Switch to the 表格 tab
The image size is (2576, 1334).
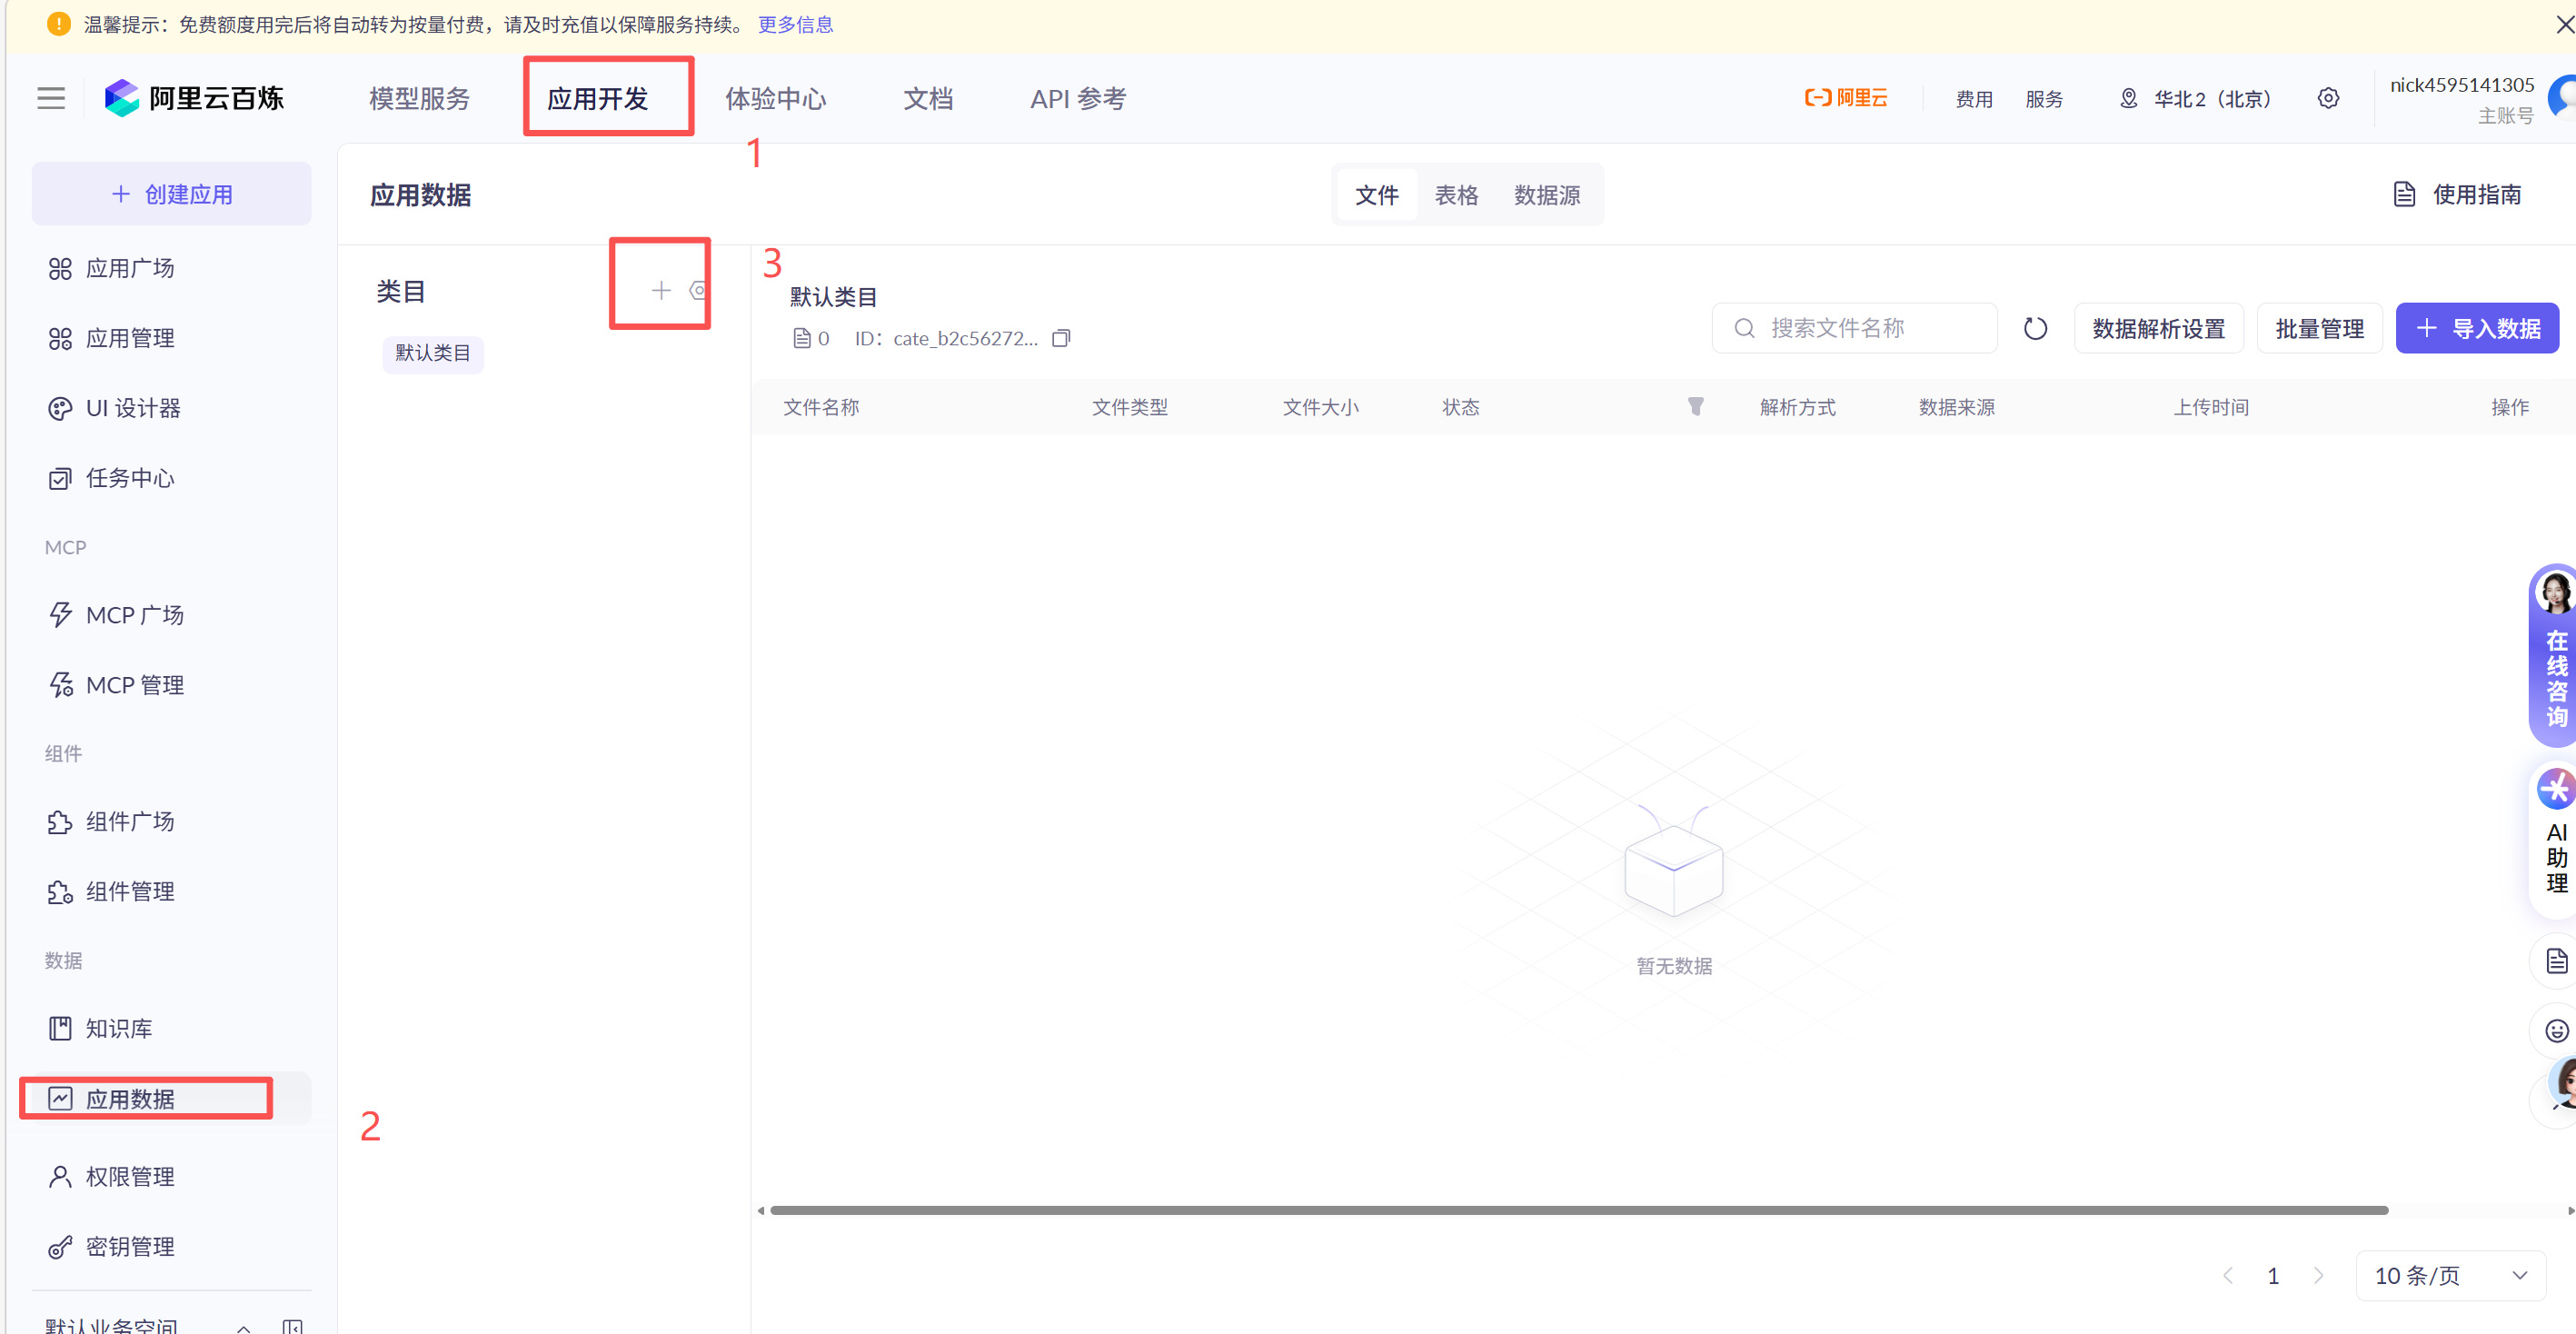point(1456,195)
